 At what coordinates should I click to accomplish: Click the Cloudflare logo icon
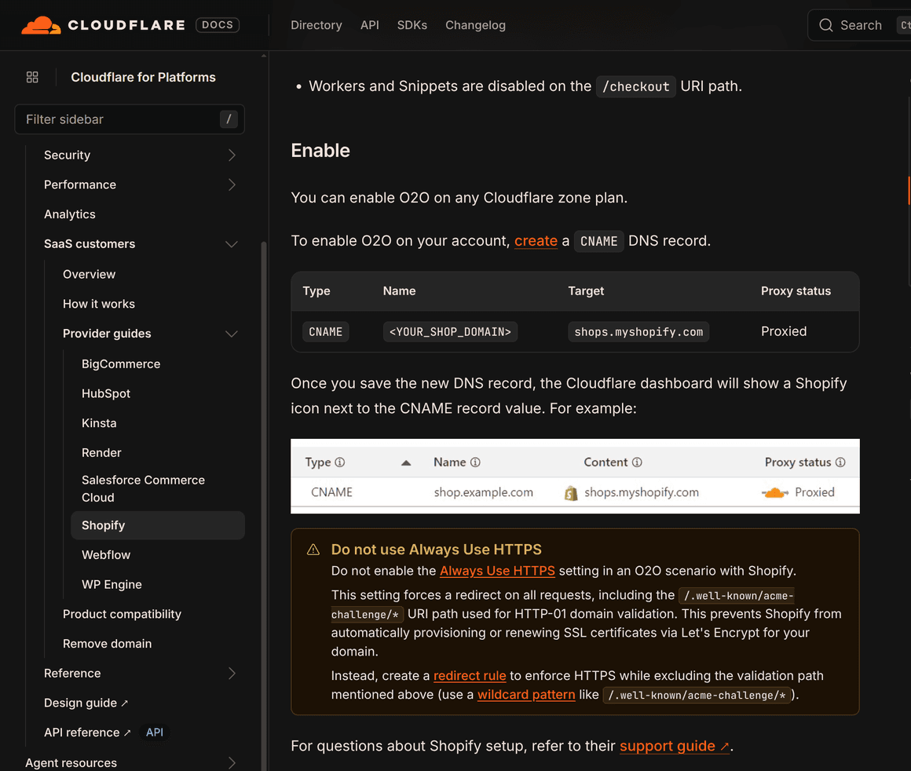[x=41, y=25]
